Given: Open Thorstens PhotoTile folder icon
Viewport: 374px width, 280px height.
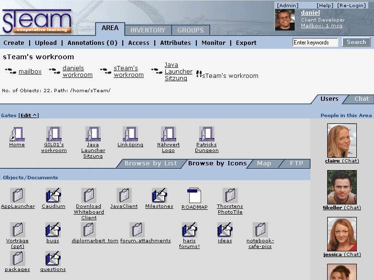Looking at the screenshot, I should coord(230,195).
